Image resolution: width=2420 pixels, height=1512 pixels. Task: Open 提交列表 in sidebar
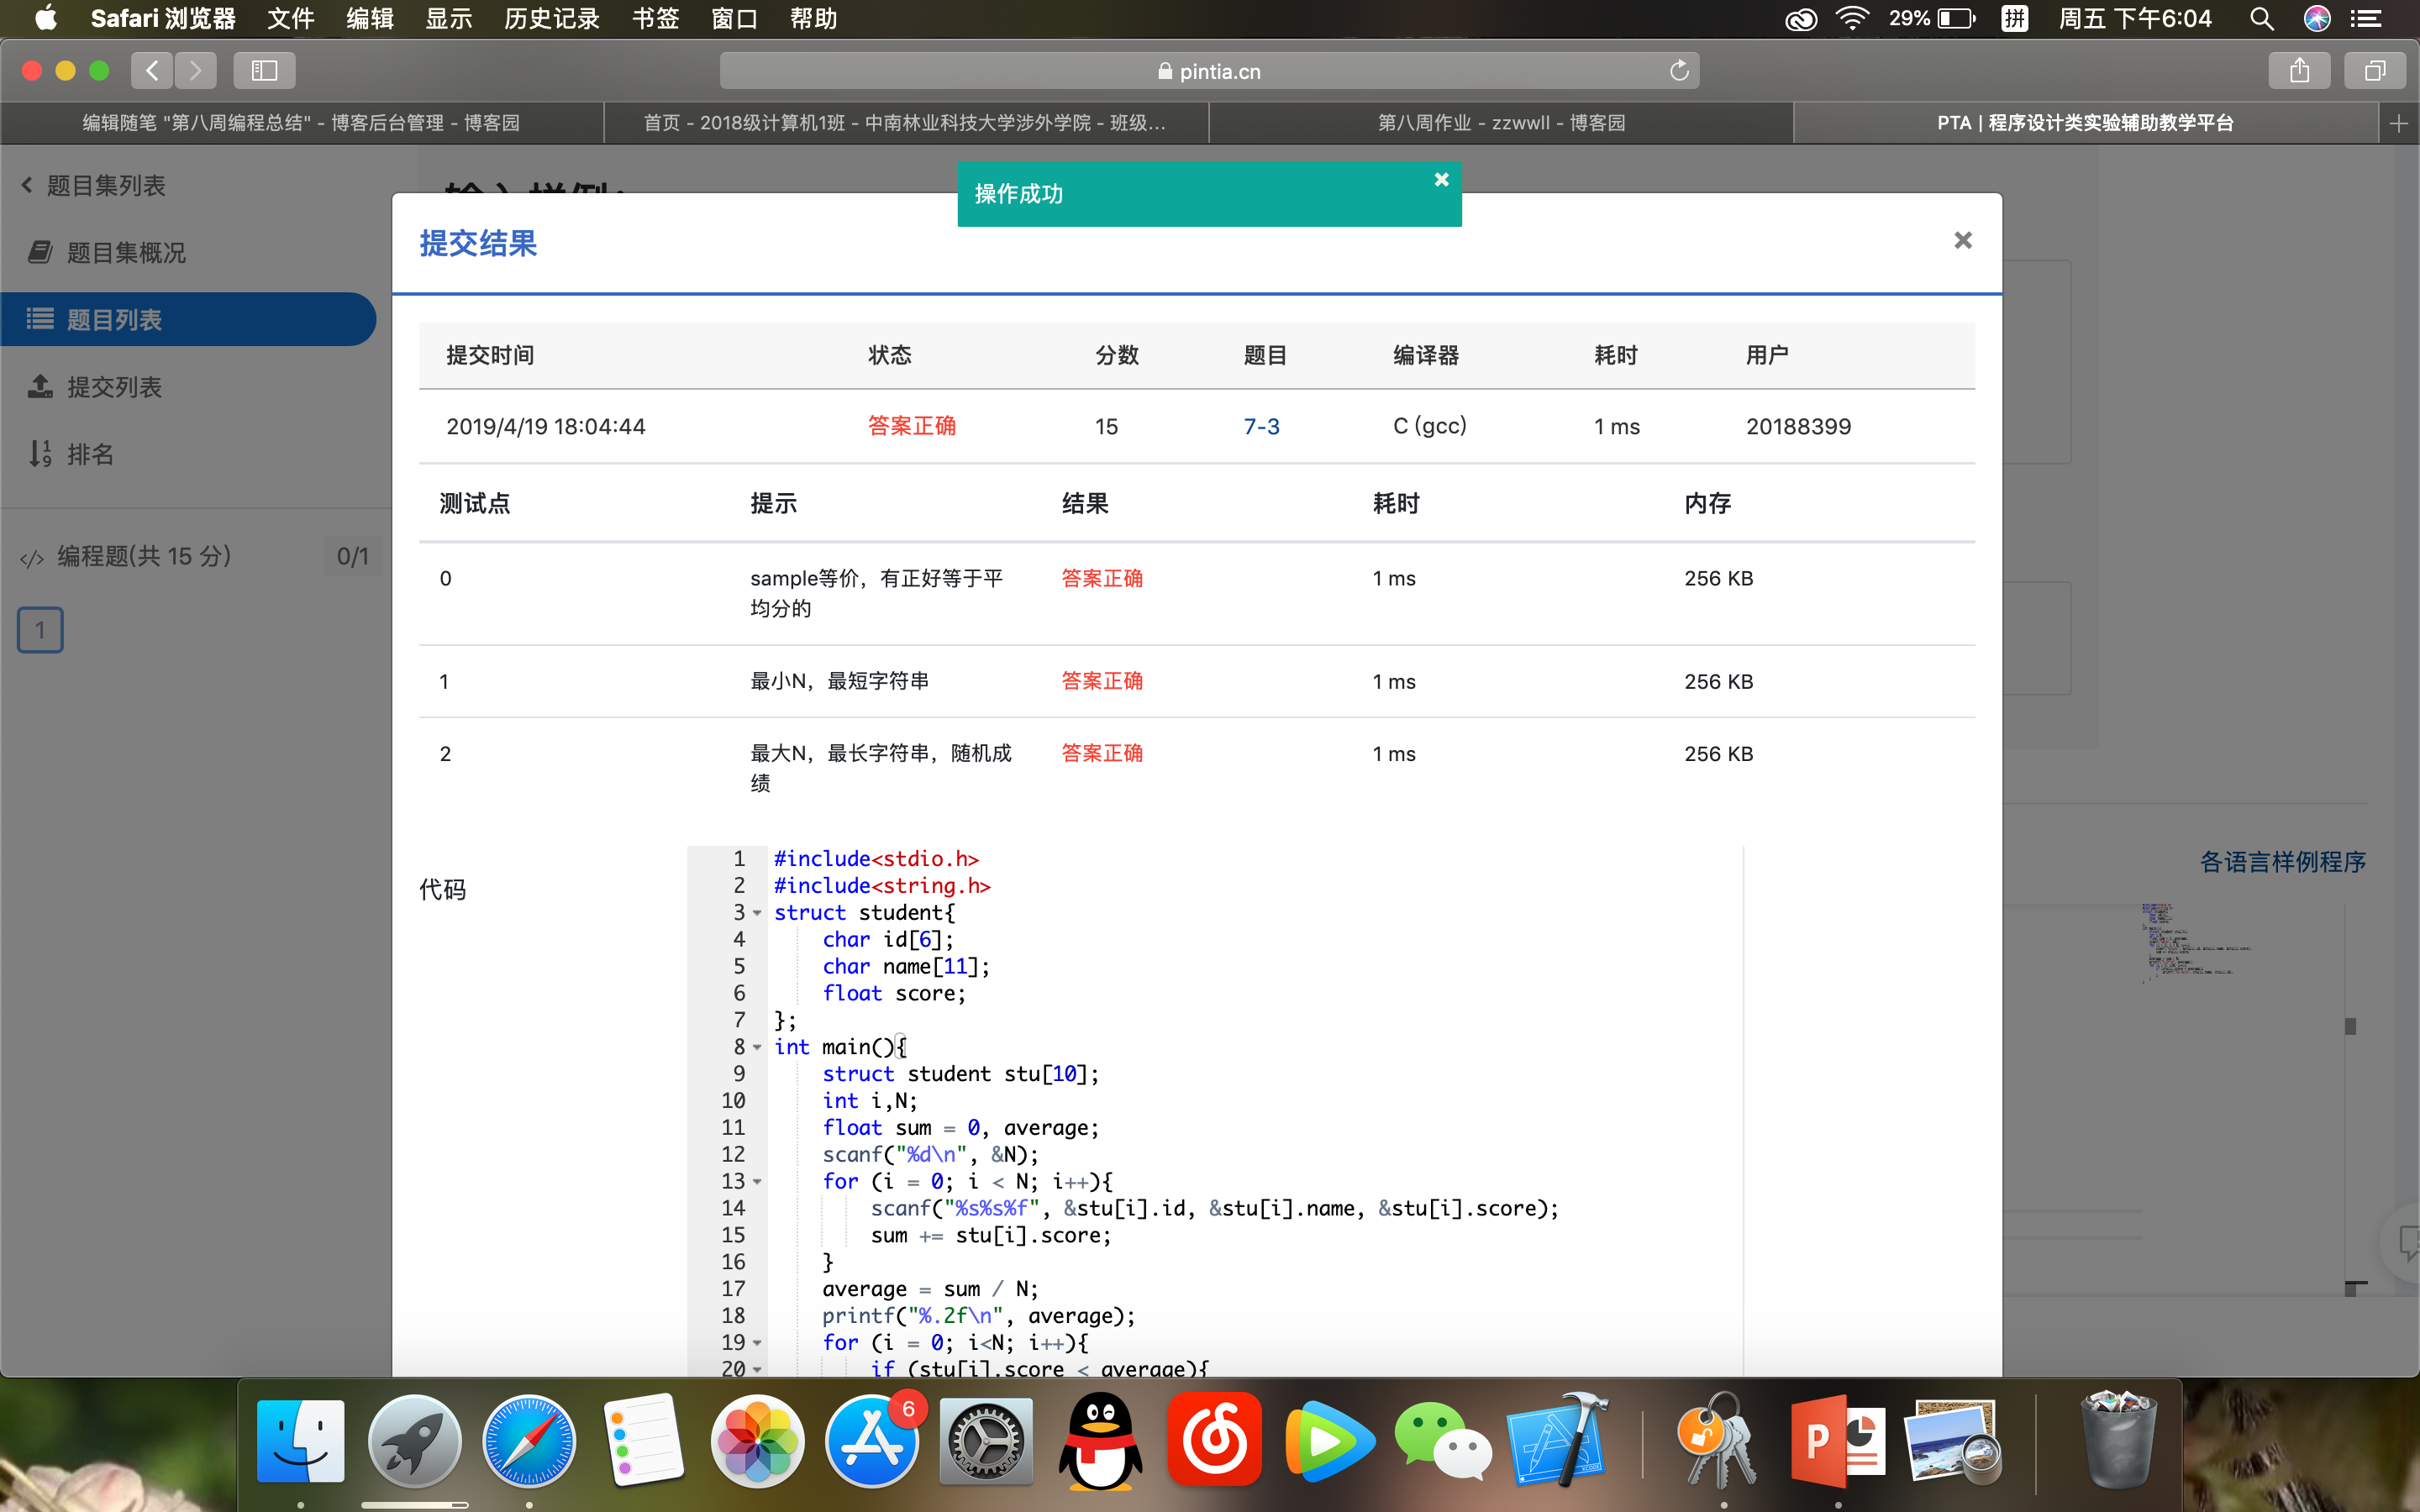[x=96, y=387]
